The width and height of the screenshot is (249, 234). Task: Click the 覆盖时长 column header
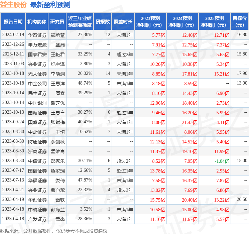tap(123, 22)
